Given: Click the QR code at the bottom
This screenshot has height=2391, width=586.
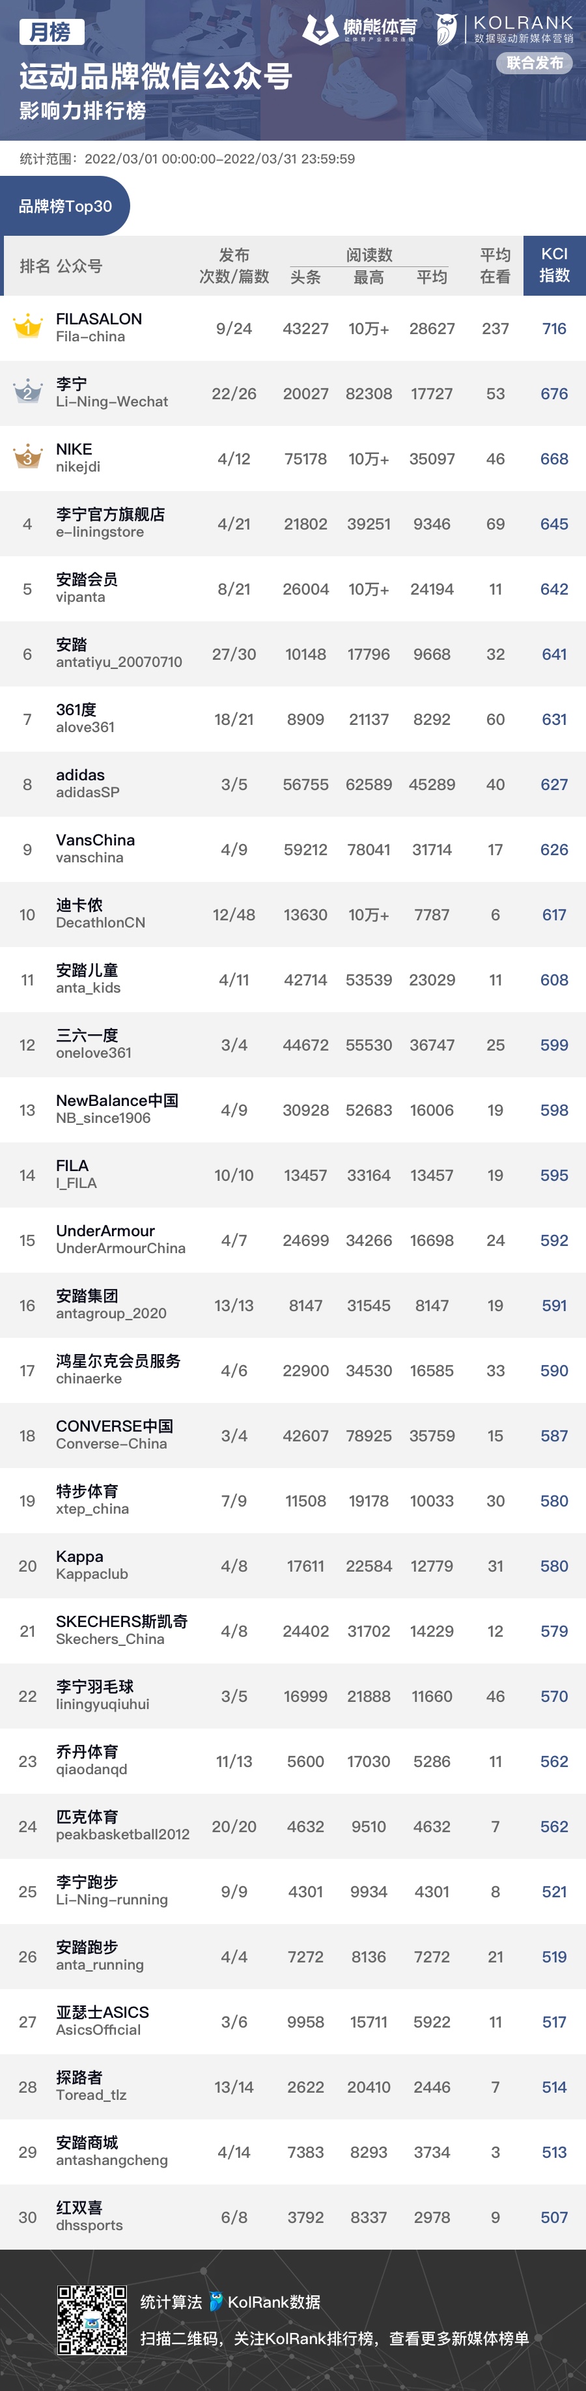Looking at the screenshot, I should [92, 2319].
